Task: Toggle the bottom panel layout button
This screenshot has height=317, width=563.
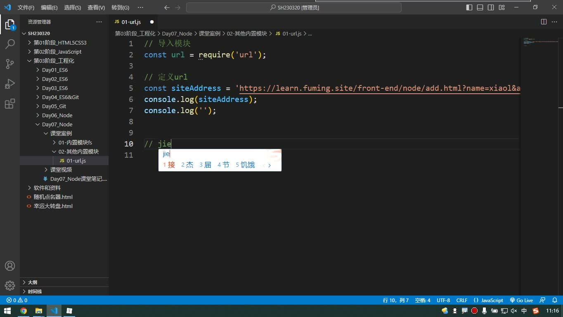Action: pyautogui.click(x=480, y=7)
